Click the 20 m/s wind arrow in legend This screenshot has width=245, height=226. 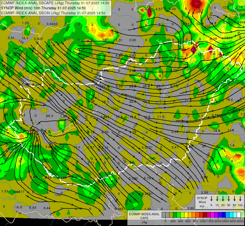[223, 199]
